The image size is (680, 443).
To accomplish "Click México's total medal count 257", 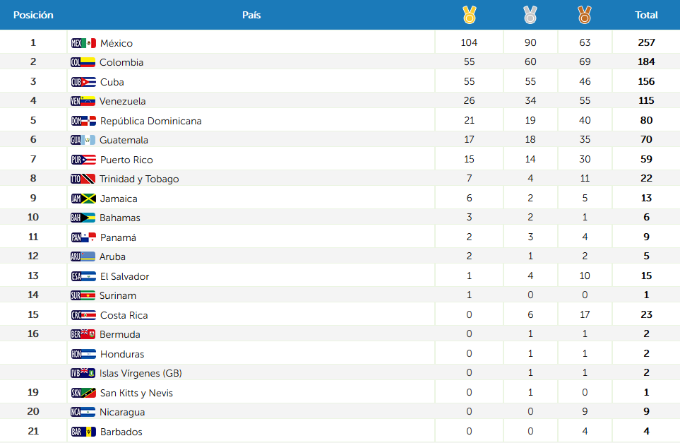I will coord(646,43).
